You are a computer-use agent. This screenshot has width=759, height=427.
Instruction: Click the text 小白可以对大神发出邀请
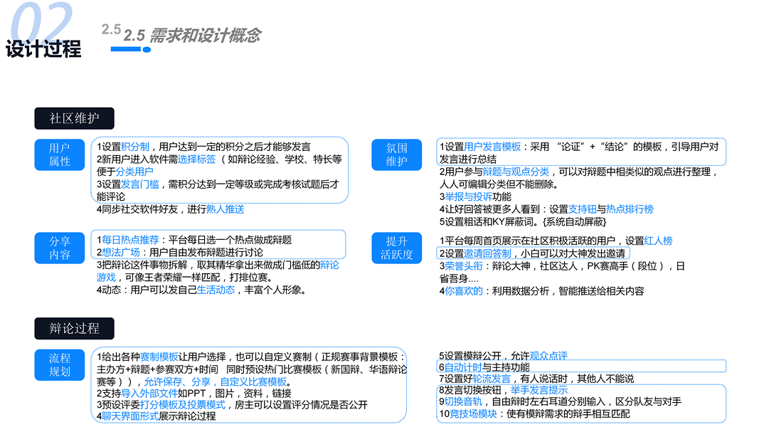573,253
